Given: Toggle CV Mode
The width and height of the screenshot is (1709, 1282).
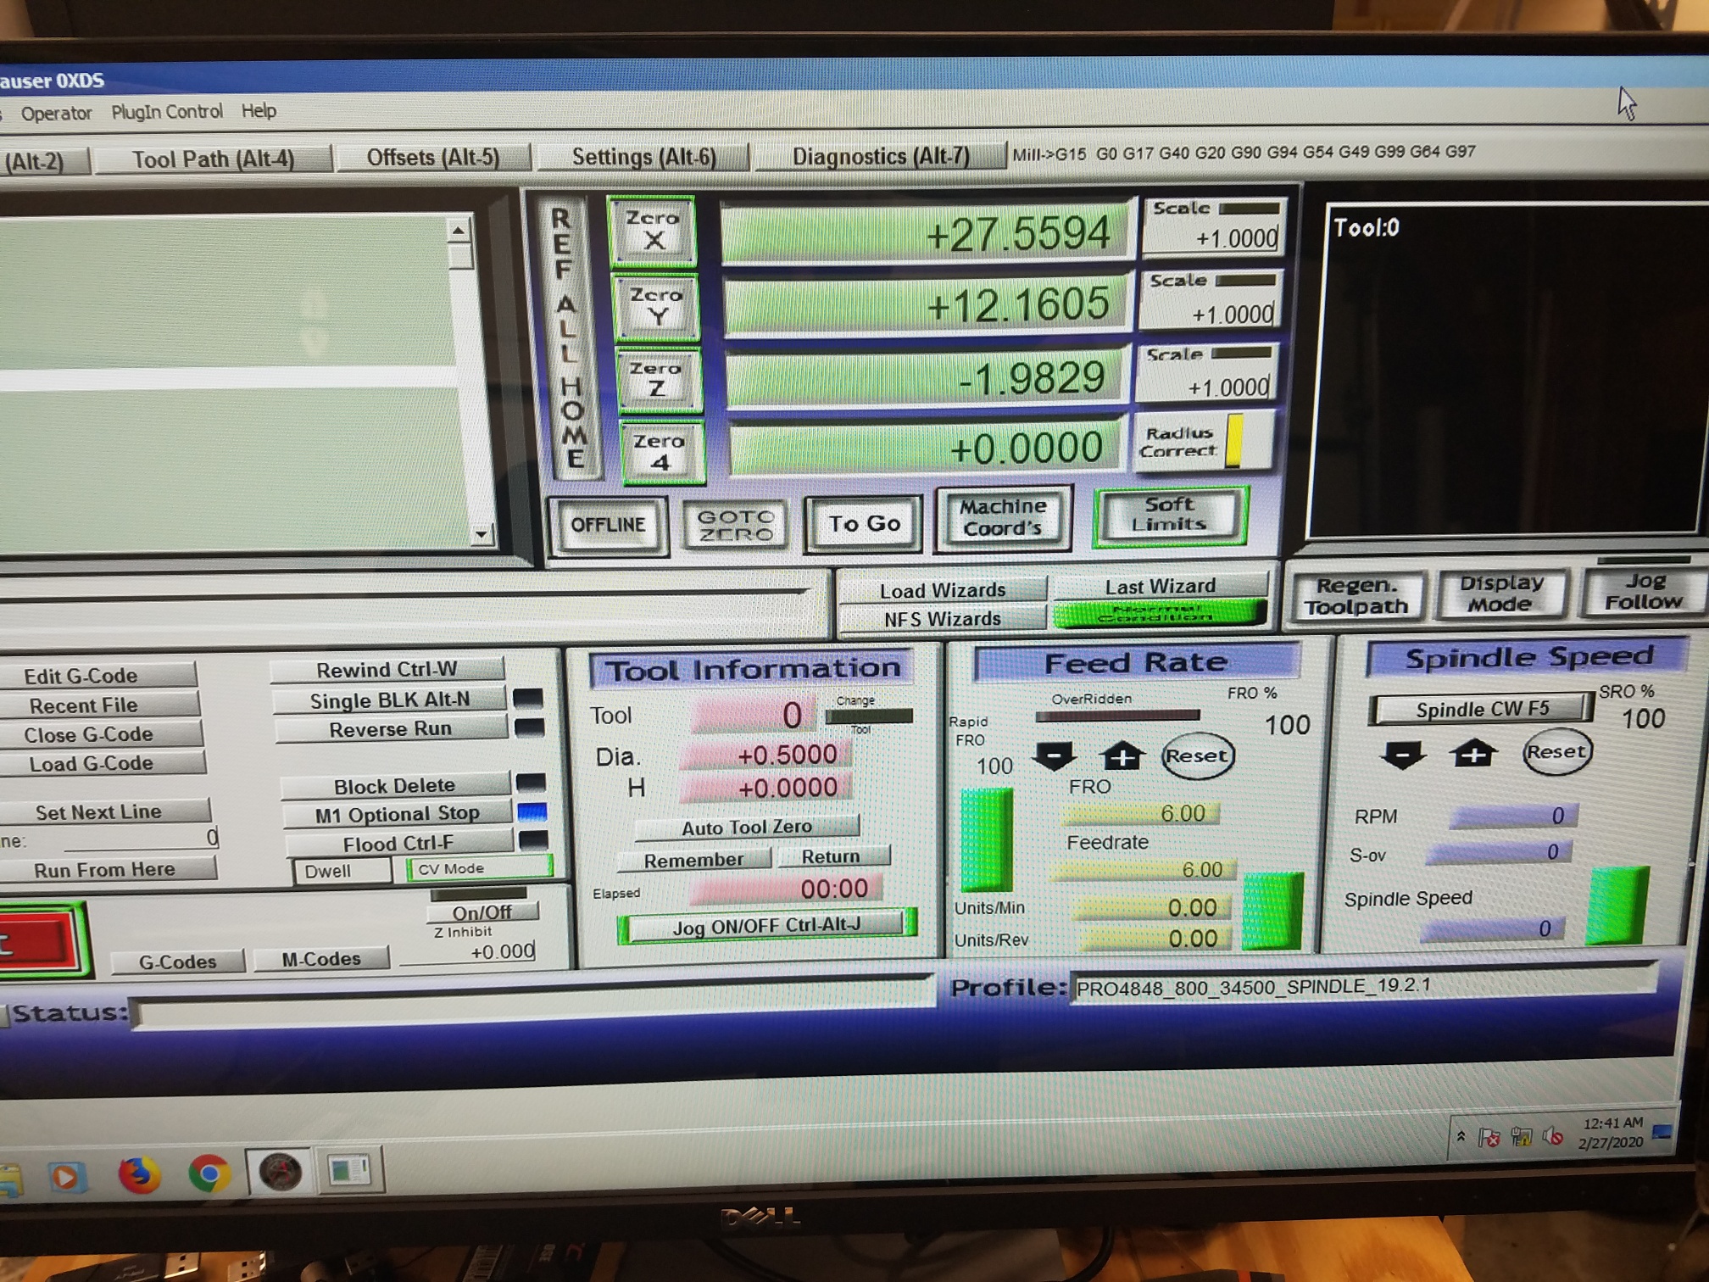Looking at the screenshot, I should [x=479, y=868].
